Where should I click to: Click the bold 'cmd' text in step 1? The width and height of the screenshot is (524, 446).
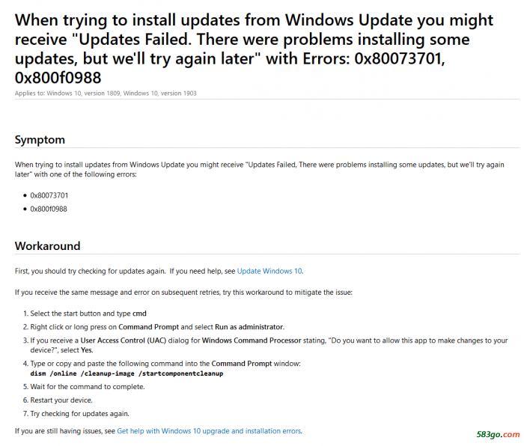139,314
